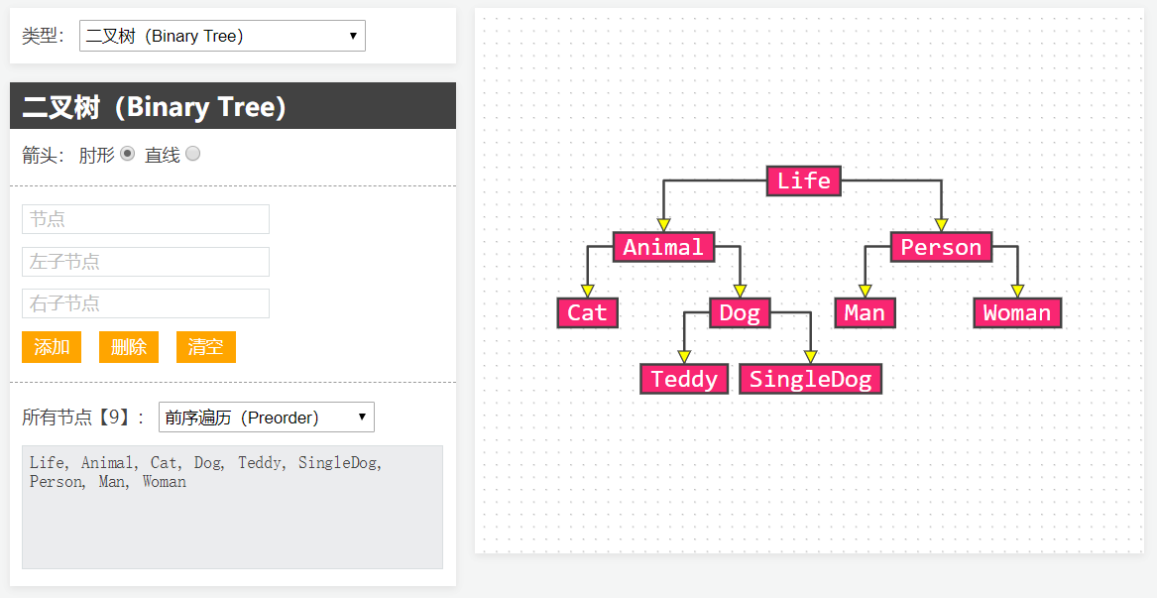Image resolution: width=1157 pixels, height=598 pixels.
Task: Click the Animal node in the tree
Action: click(663, 247)
